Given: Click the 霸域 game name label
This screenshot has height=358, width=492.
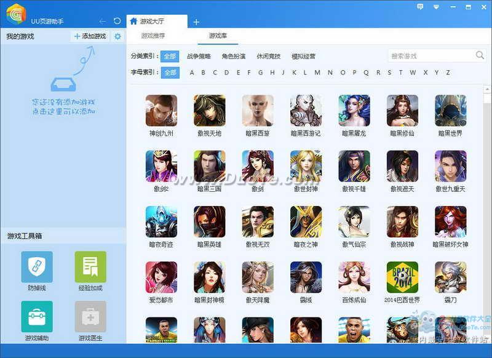Looking at the screenshot, I should (306, 300).
